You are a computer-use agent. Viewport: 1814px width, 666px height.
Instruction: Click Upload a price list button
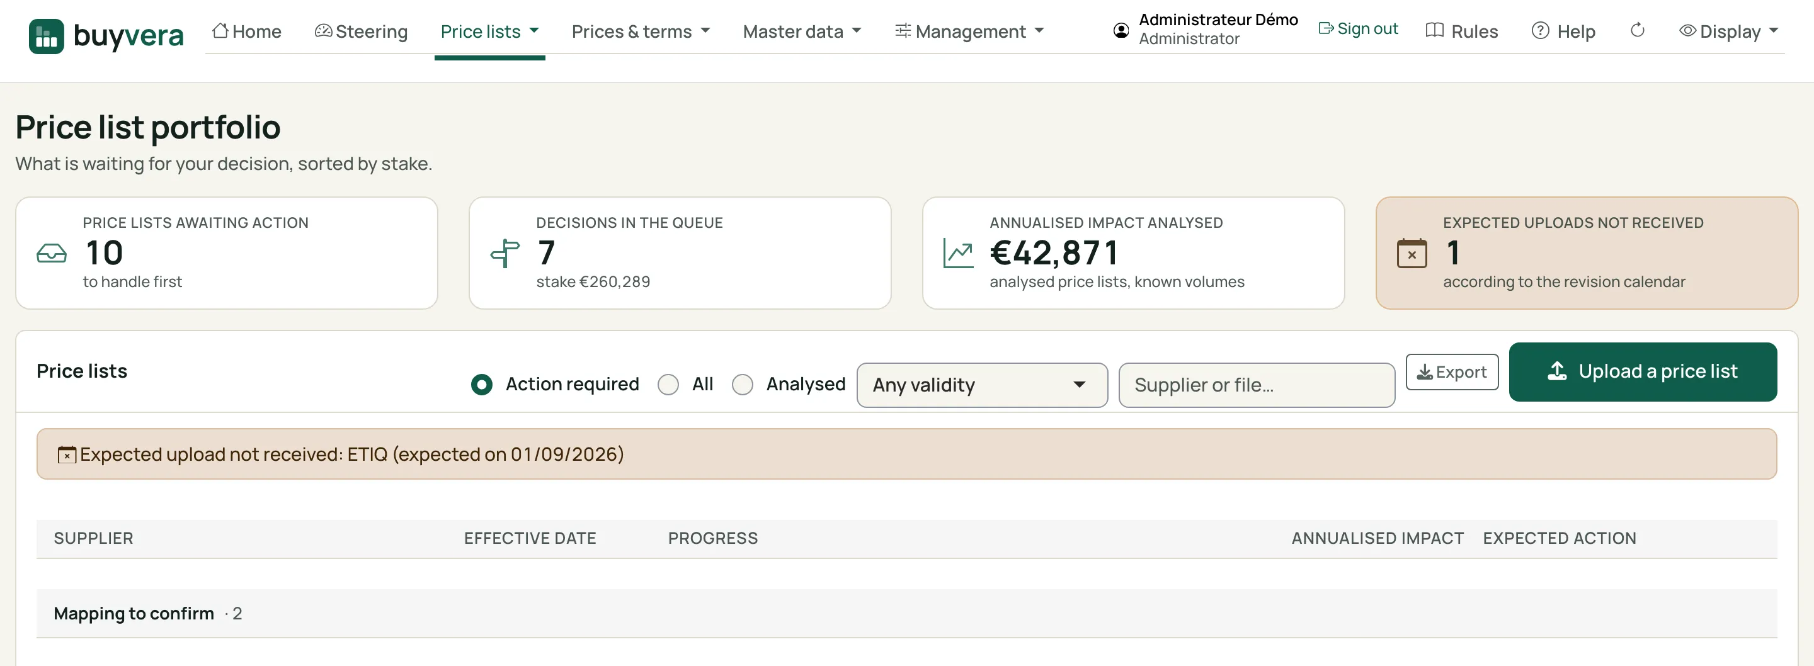1642,372
